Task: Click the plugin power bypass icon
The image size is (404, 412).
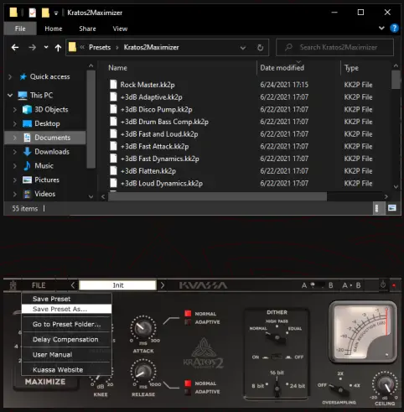Action: pos(383,285)
